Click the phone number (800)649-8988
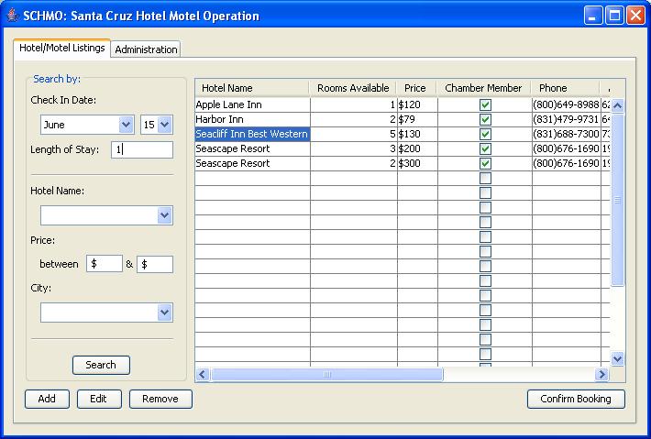Viewport: 651px width, 439px height. click(x=567, y=104)
